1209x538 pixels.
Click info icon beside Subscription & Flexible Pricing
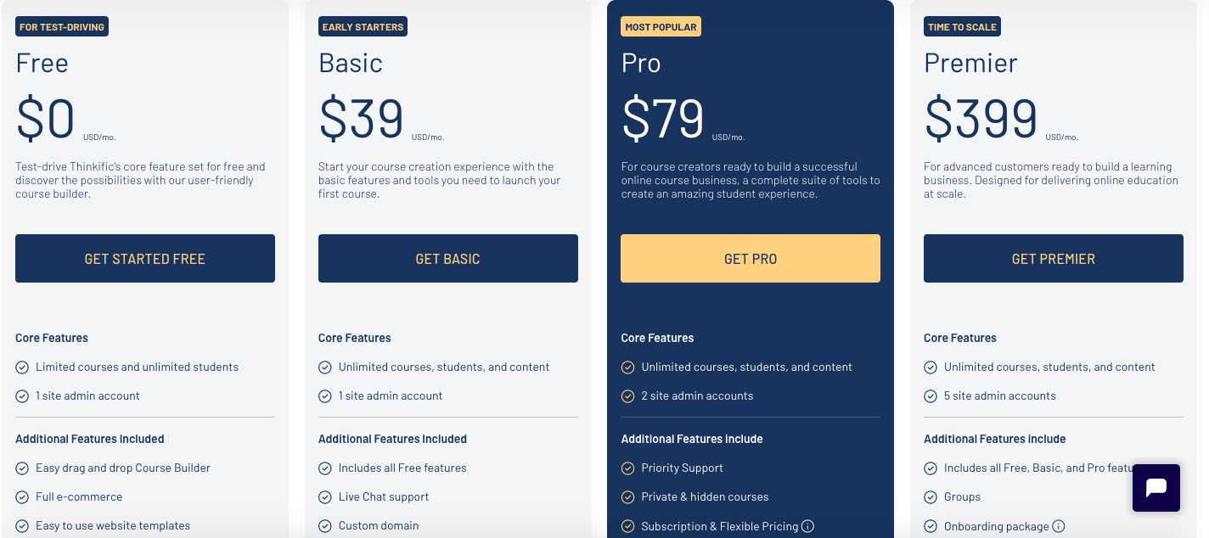[x=807, y=526]
